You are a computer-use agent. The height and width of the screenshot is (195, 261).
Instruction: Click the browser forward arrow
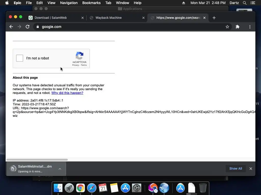(x=19, y=27)
